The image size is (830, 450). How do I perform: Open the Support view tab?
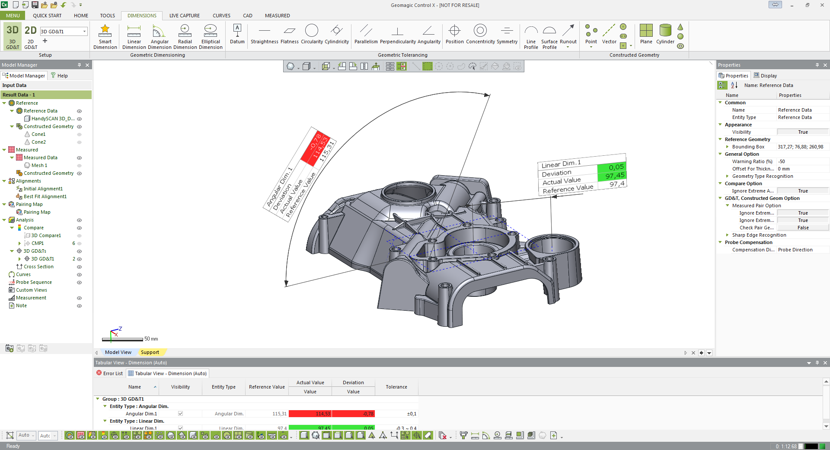(x=150, y=353)
